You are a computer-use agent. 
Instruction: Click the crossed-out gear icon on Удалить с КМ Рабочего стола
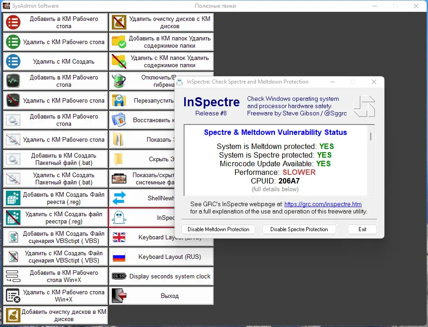click(13, 139)
